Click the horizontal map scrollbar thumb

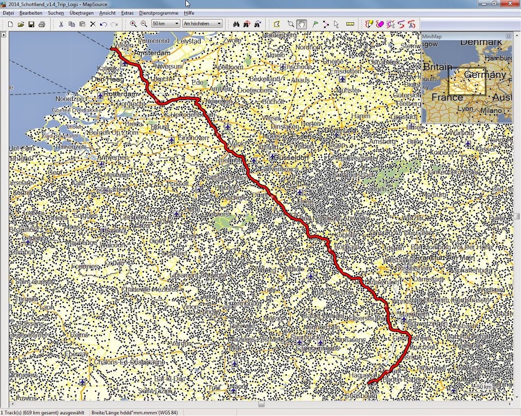[x=262, y=405]
